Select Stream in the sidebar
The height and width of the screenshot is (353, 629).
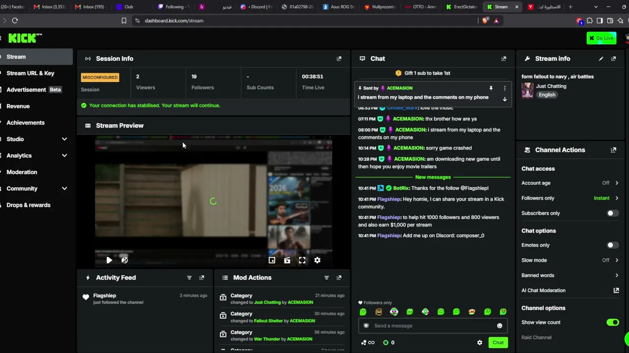click(36, 57)
